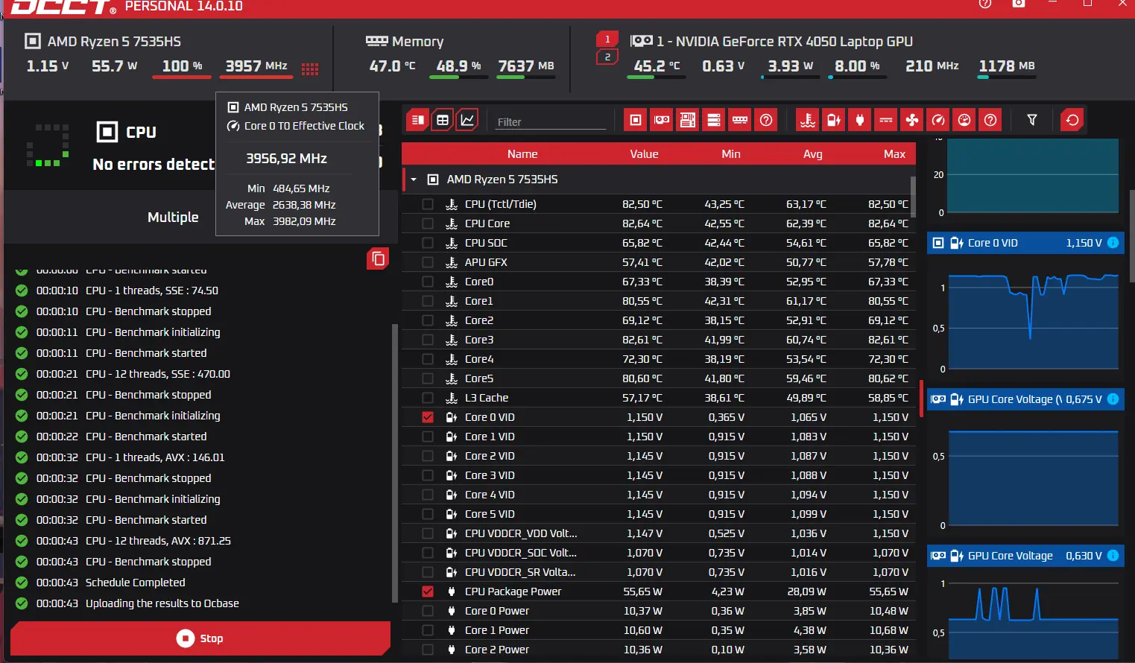Reset min/avg/max values with the refresh icon
This screenshot has width=1135, height=663.
[1072, 120]
